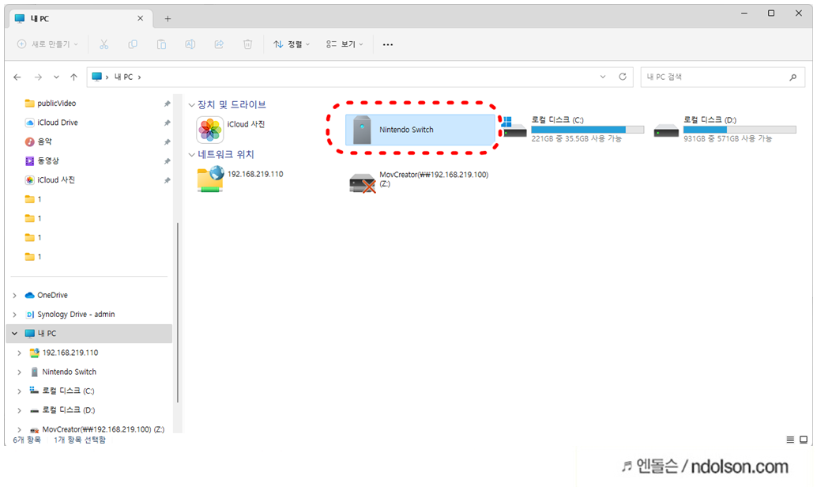Open recent locations dropdown chevron
817x487 pixels.
tap(56, 77)
